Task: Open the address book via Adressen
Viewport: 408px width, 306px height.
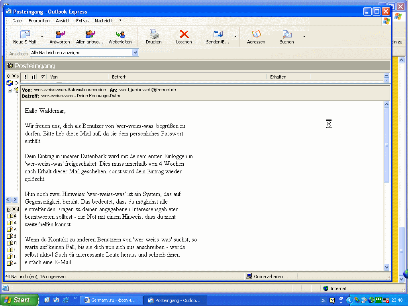Action: coord(256,37)
